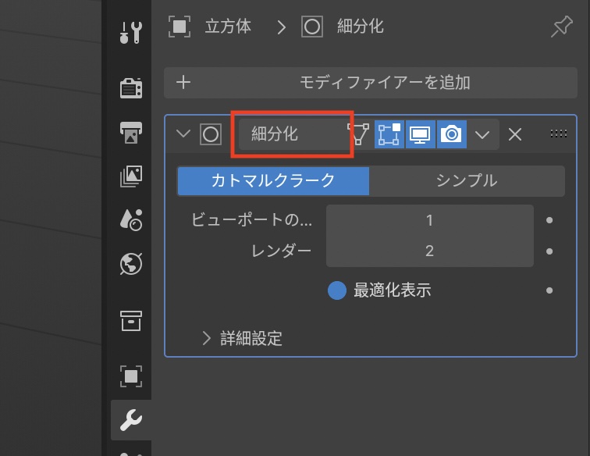Screen dimensions: 590x456
Task: Remove the 細分化 modifier with the X button
Action: click(x=515, y=134)
